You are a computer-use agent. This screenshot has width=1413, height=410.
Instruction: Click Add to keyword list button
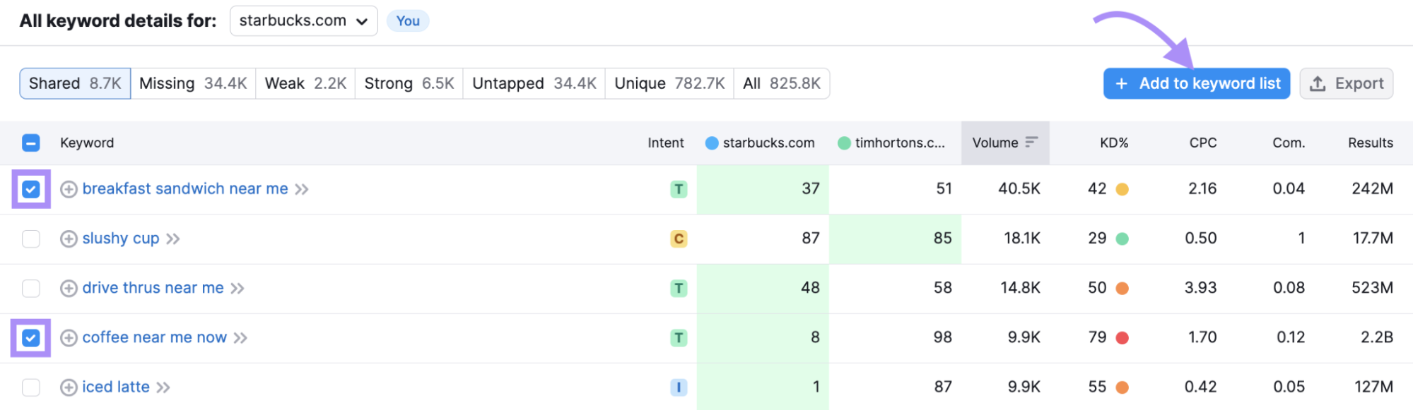click(1197, 83)
